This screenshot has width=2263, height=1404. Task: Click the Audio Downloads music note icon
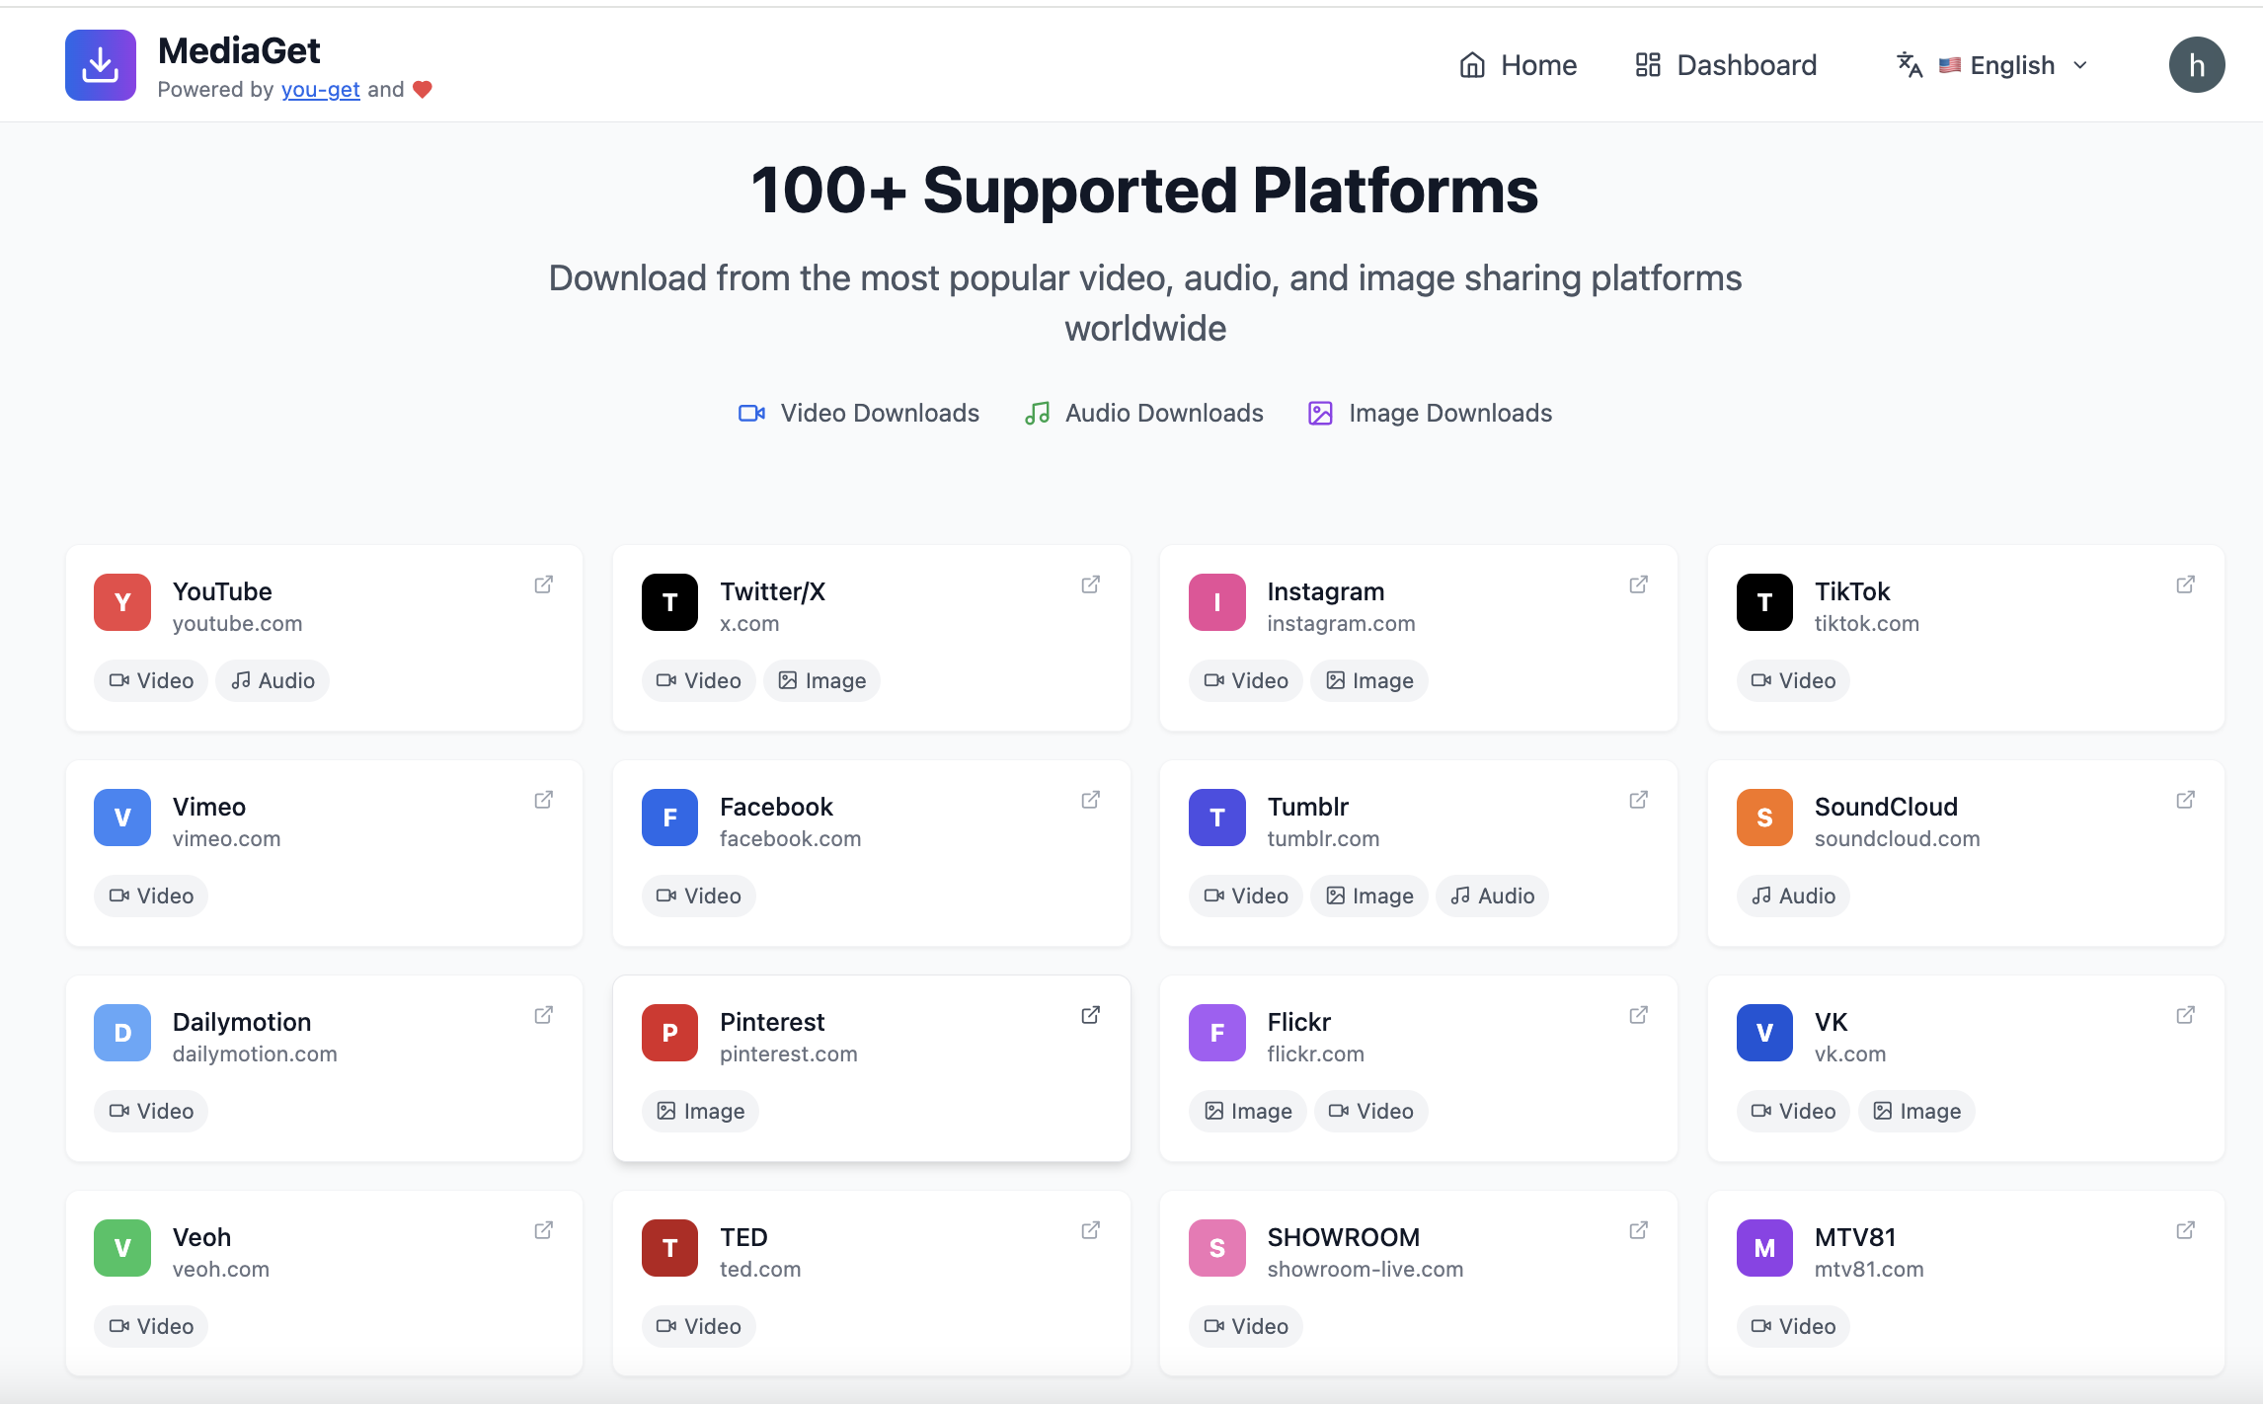click(x=1037, y=413)
